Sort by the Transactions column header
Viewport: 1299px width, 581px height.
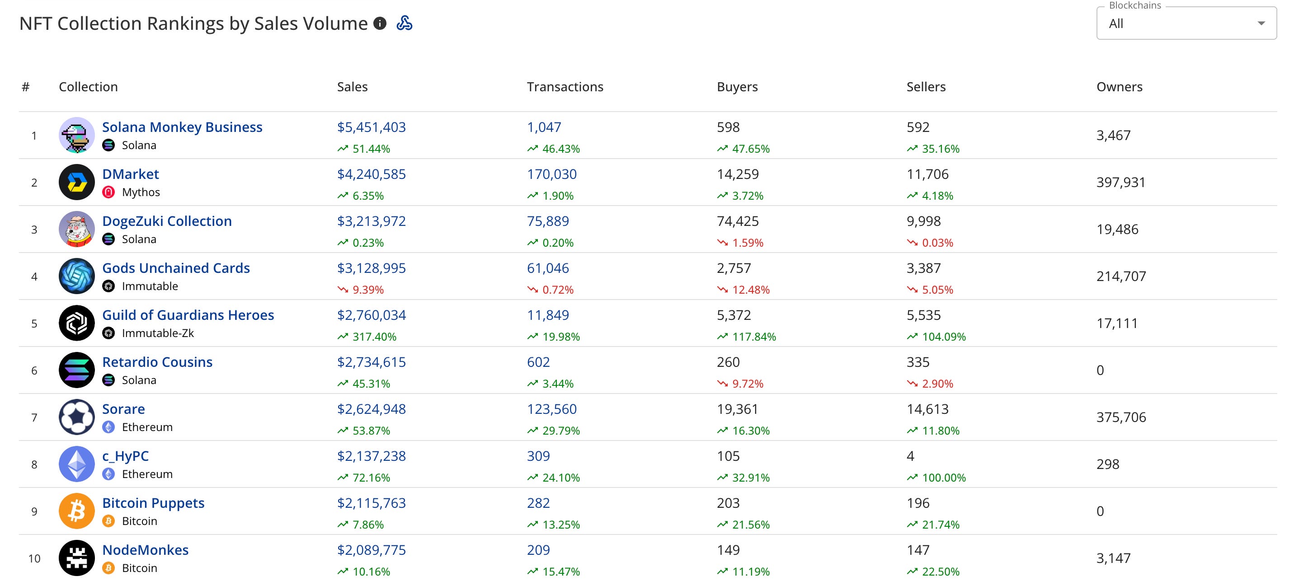[565, 87]
